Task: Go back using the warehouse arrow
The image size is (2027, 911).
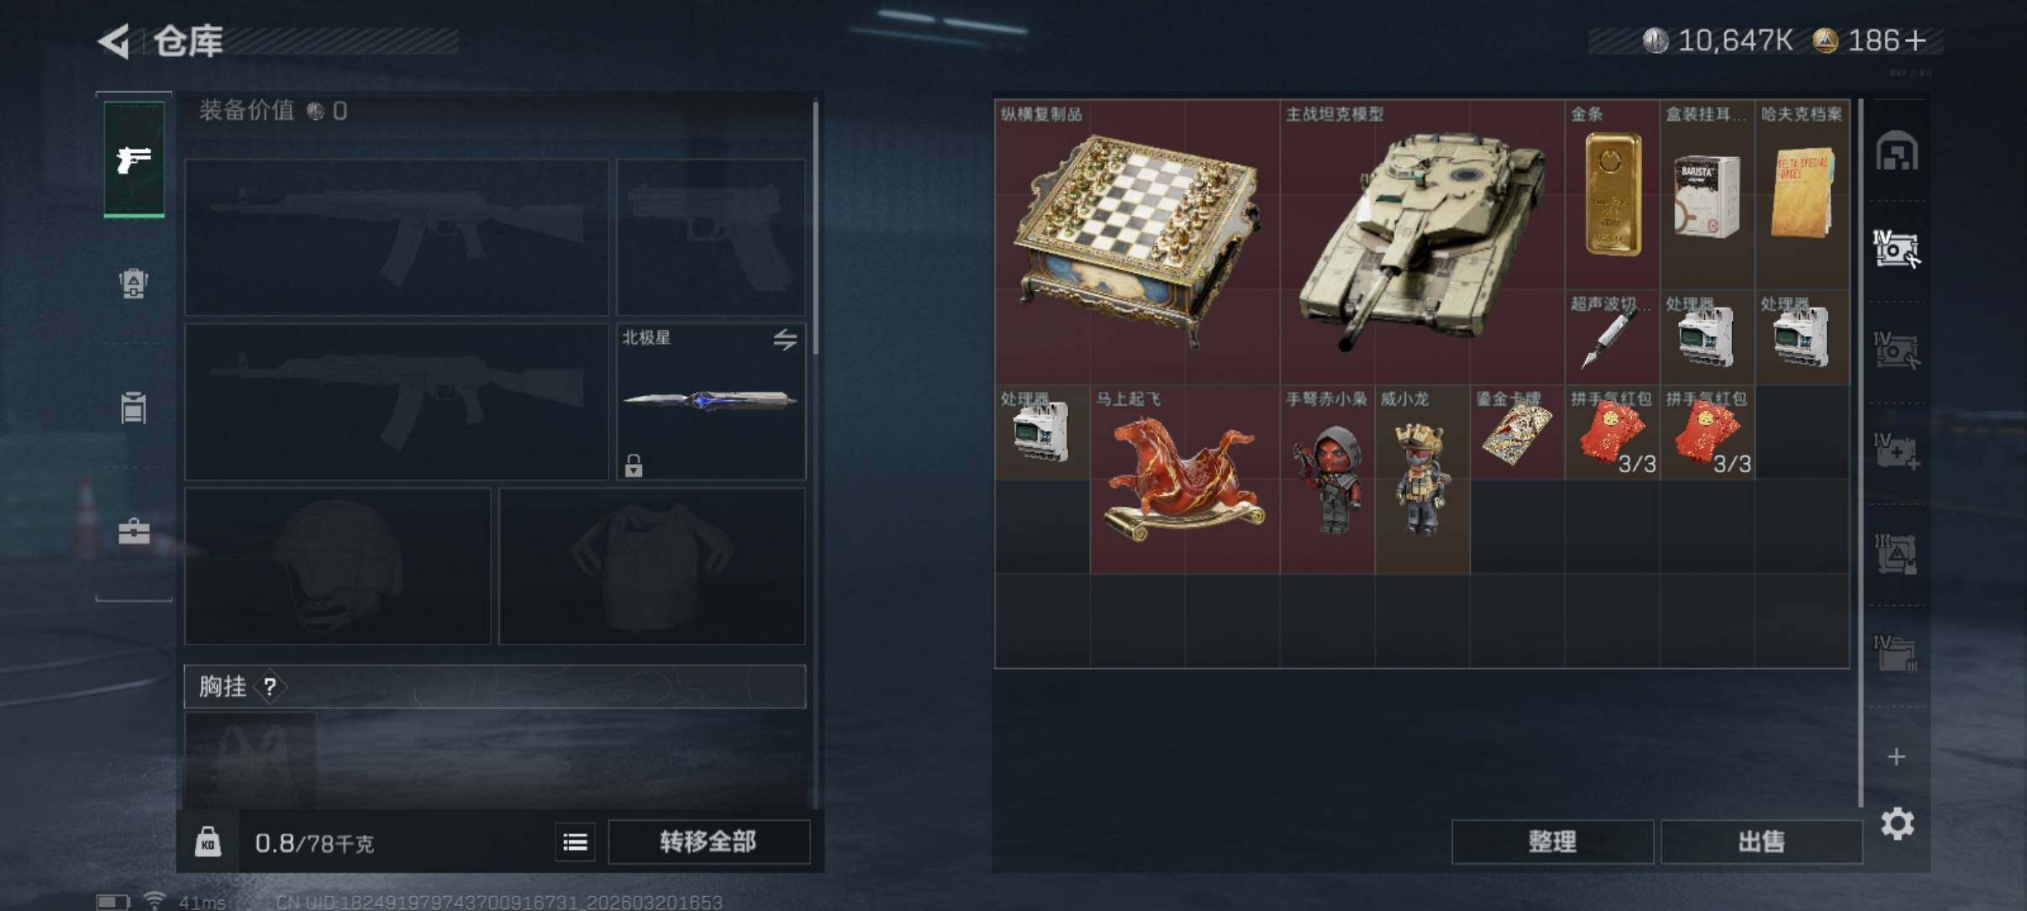Action: tap(114, 40)
